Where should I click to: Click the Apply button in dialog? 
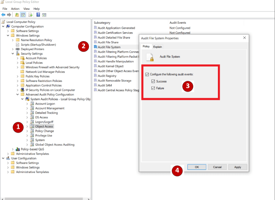pos(238,167)
